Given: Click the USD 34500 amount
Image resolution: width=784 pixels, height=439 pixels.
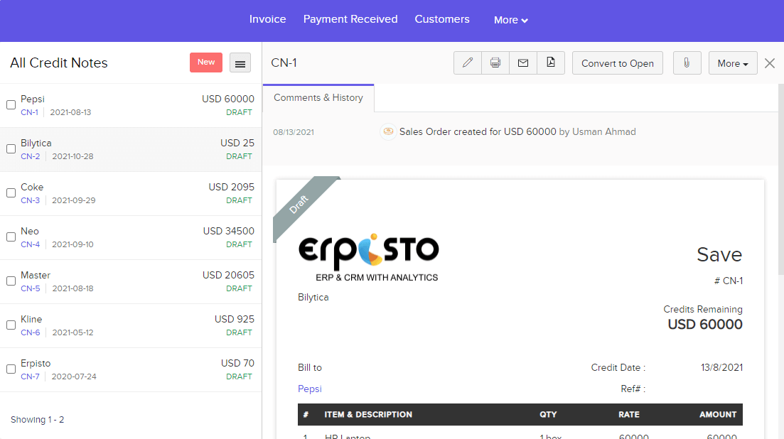Looking at the screenshot, I should pos(228,231).
